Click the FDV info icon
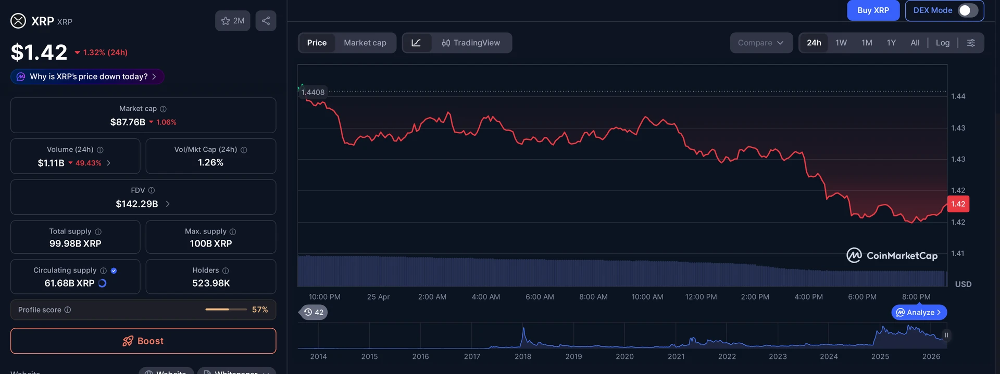 pyautogui.click(x=152, y=190)
